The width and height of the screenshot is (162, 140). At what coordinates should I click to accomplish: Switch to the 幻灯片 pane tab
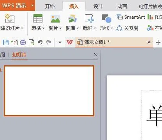click(x=19, y=55)
